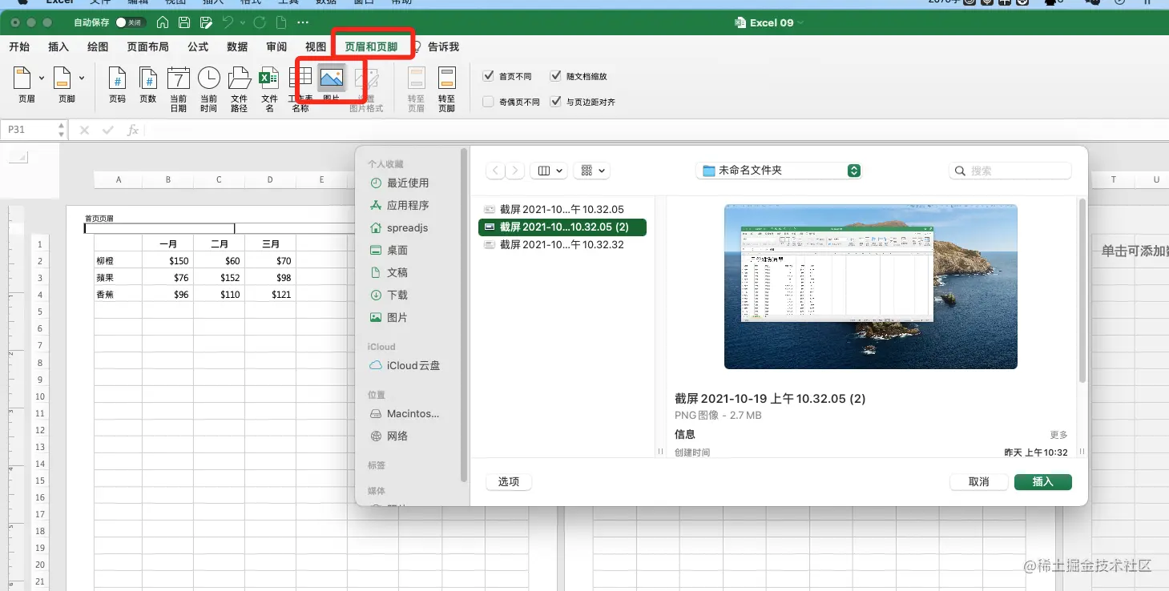Click the 更多 link in the info section
The width and height of the screenshot is (1169, 591).
coord(1058,435)
